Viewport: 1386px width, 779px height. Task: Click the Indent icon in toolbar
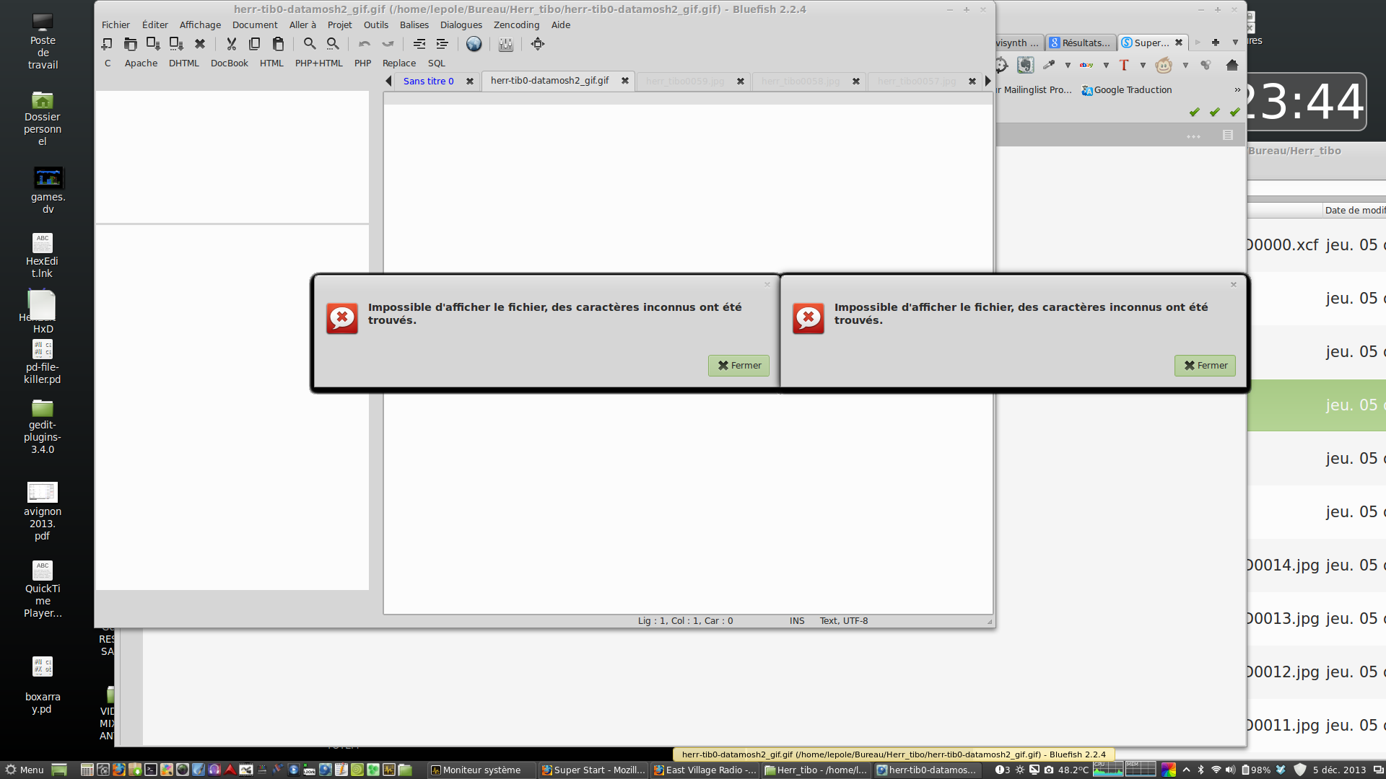(443, 44)
